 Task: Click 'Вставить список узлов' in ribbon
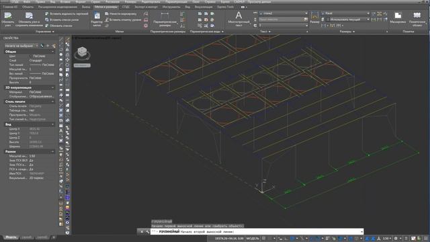62,19
